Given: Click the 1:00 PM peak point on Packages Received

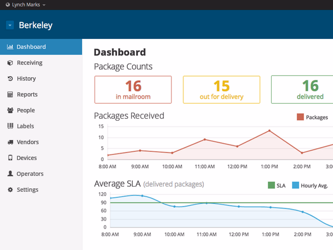Looking at the screenshot, I should pyautogui.click(x=269, y=131).
